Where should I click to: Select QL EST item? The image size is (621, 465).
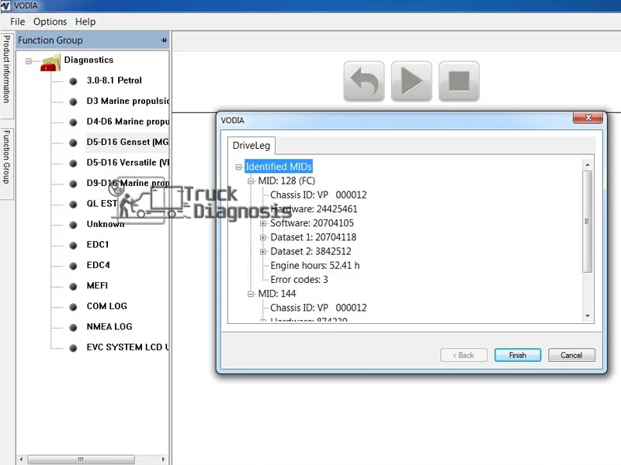(x=102, y=204)
